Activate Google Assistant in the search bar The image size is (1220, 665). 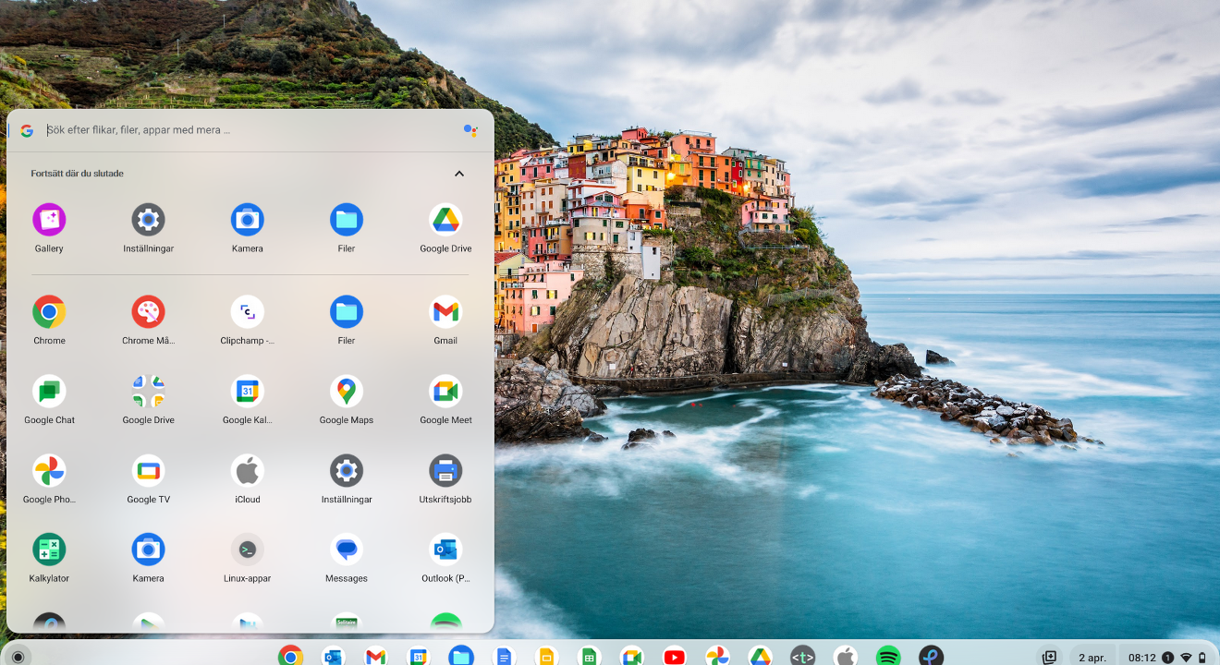pos(470,130)
